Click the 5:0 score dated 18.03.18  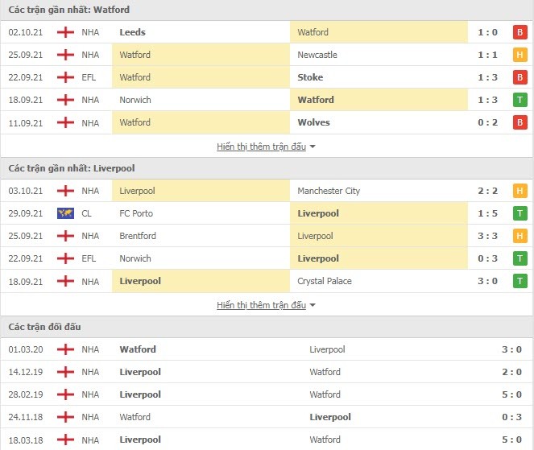(511, 440)
